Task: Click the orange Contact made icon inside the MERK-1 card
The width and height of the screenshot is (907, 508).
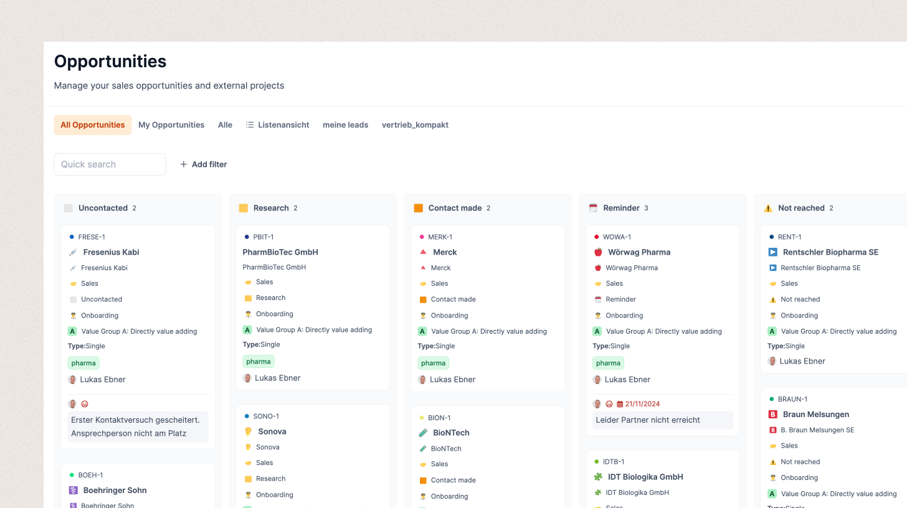Action: (423, 299)
